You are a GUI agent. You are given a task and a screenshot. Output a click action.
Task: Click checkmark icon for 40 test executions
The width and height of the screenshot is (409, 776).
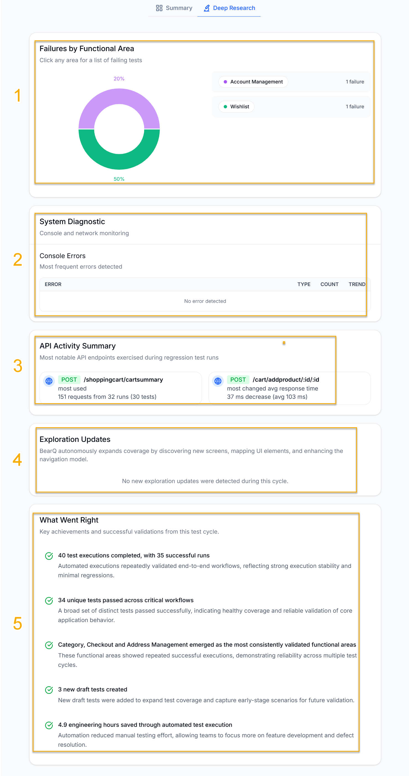49,556
